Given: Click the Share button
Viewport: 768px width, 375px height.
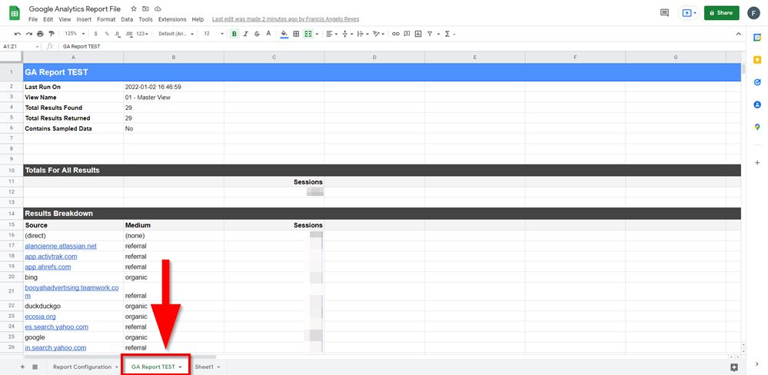Looking at the screenshot, I should pos(721,13).
